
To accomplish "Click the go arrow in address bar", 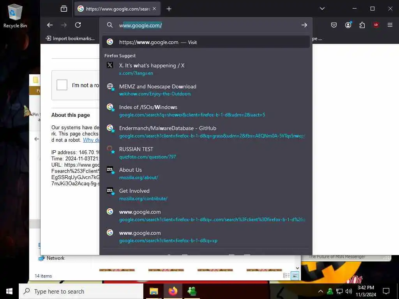I will click(x=304, y=25).
